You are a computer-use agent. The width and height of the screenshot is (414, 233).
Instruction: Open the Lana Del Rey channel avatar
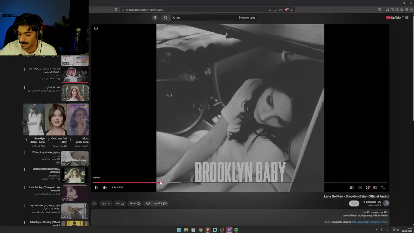(x=386, y=203)
